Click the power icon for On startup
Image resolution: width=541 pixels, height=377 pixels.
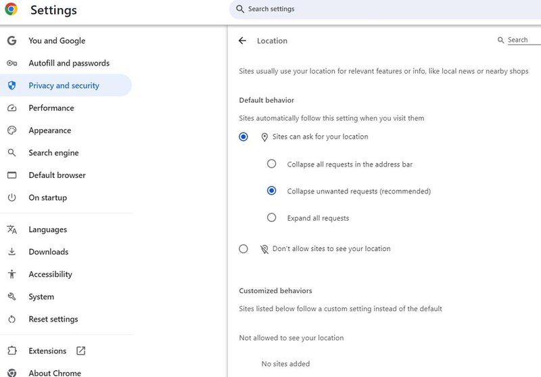pyautogui.click(x=11, y=198)
